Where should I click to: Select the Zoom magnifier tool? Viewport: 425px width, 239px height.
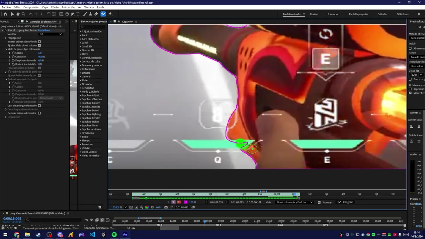pyautogui.click(x=23, y=14)
